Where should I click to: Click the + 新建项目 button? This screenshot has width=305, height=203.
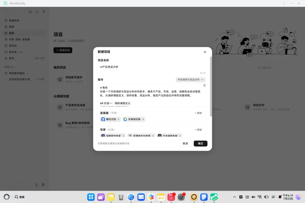click(63, 50)
